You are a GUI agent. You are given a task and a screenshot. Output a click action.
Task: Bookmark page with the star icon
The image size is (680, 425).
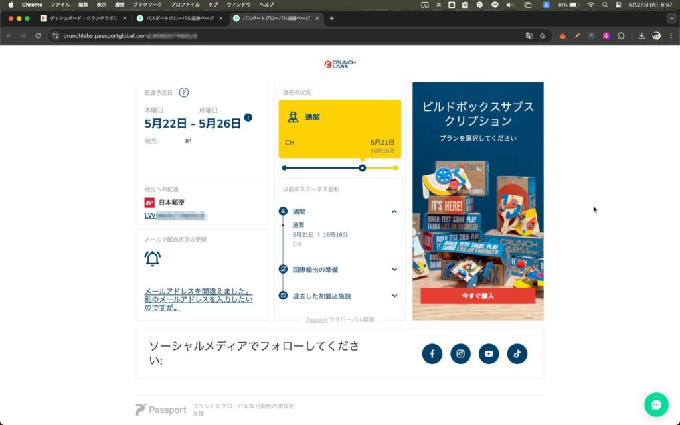point(542,36)
